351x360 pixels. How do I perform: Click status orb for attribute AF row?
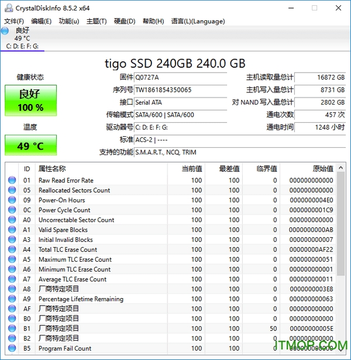point(12,309)
